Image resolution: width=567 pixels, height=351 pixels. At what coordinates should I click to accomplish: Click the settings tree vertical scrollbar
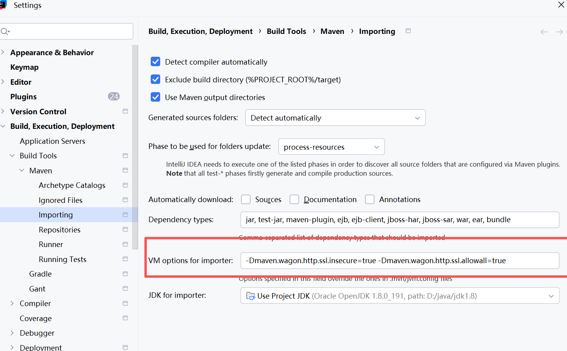[x=135, y=147]
